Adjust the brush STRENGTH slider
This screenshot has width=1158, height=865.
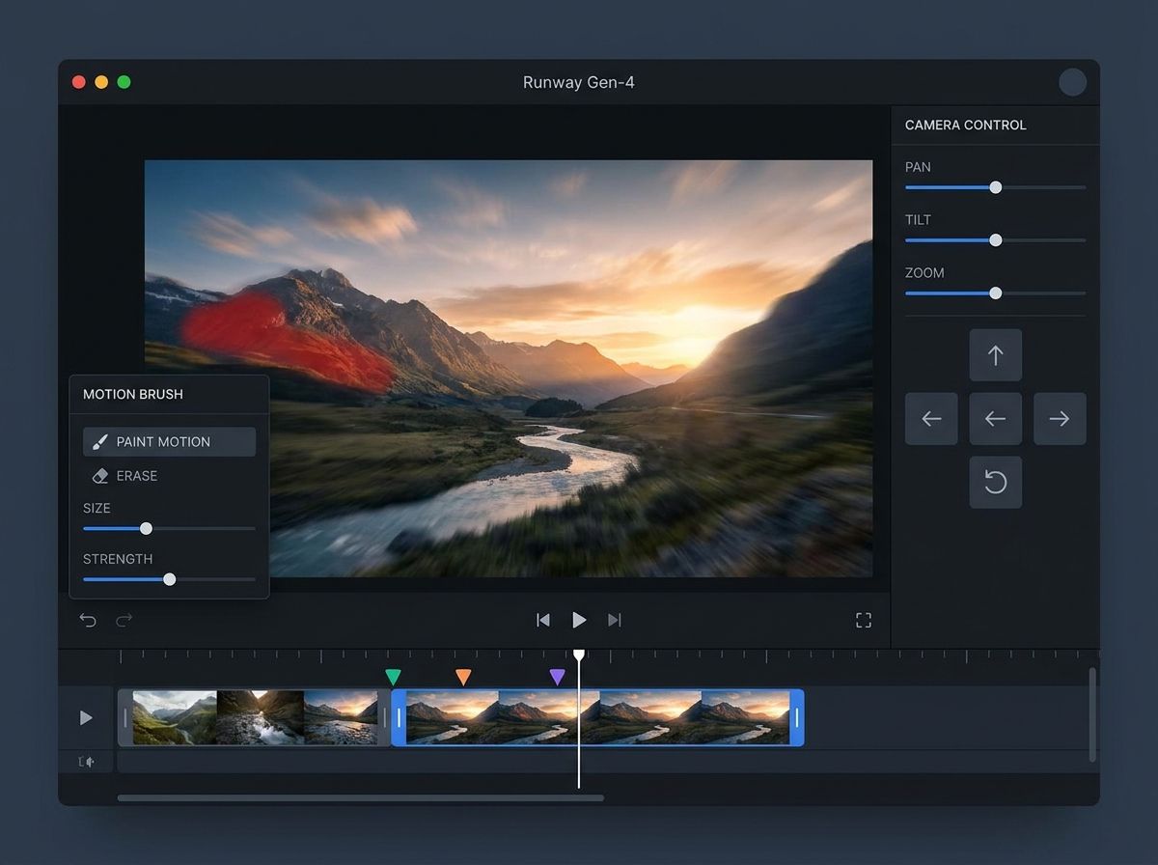click(169, 579)
